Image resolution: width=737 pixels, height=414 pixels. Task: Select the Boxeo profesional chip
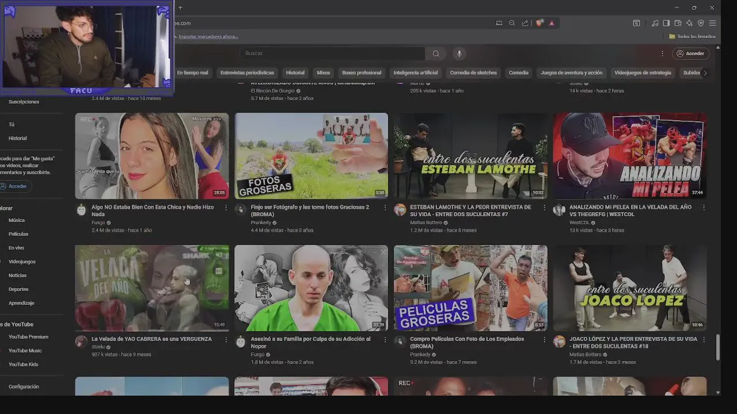pyautogui.click(x=362, y=73)
